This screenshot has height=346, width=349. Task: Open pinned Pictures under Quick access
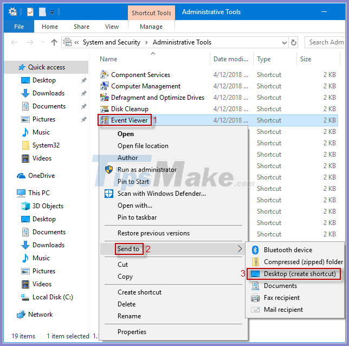43,119
